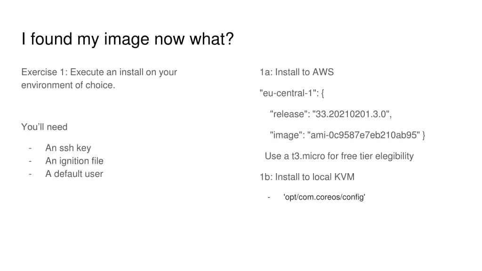Viewport: 482px width, 271px height.
Task: Select the 'opt/com.coreos/config' bullet text
Action: point(324,197)
